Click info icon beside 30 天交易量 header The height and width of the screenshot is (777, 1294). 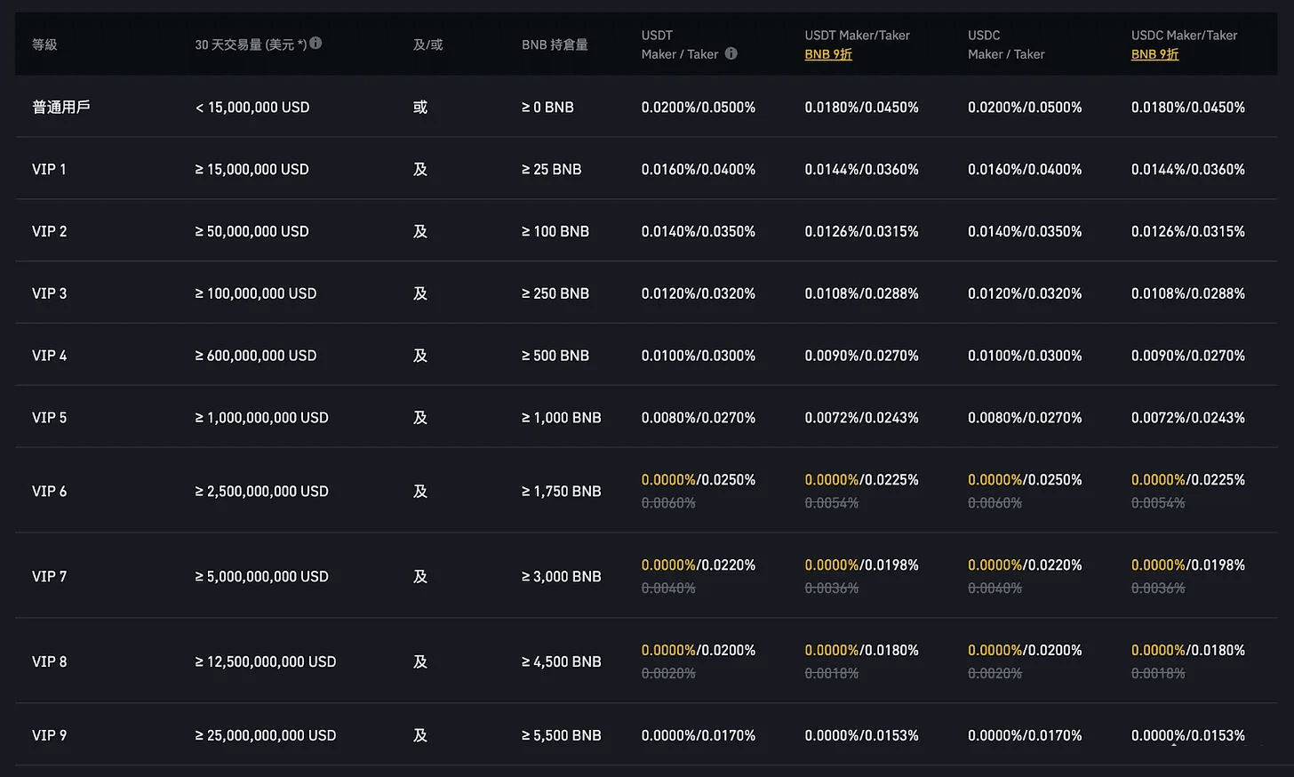tap(316, 43)
